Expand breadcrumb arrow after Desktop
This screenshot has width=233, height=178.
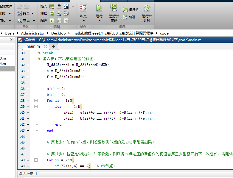click(69, 33)
